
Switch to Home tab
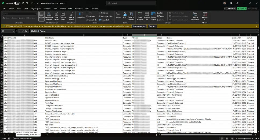tap(12, 8)
